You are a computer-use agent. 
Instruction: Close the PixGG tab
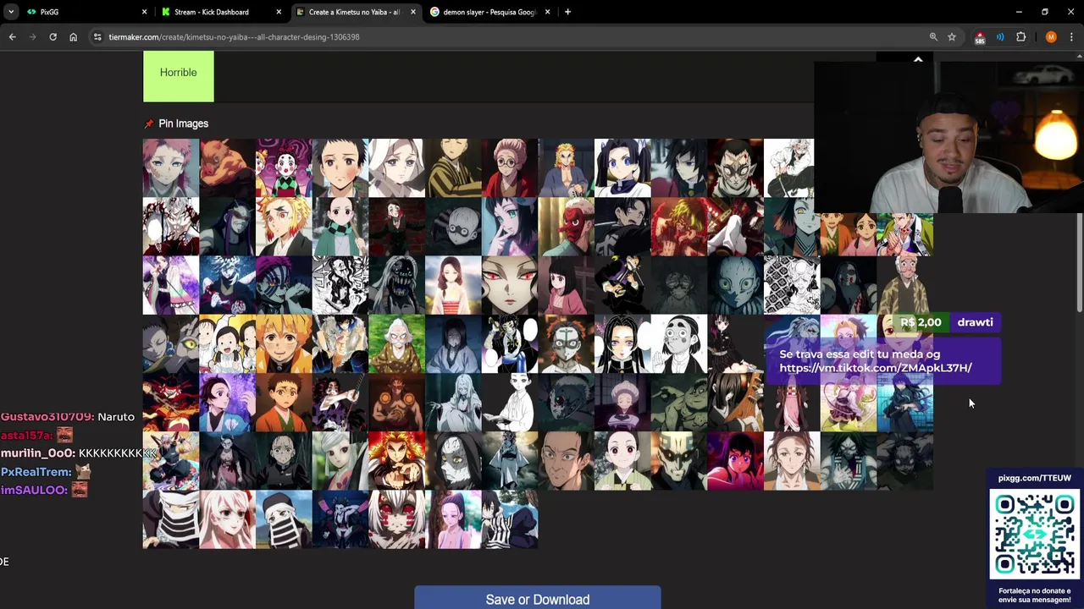point(144,12)
